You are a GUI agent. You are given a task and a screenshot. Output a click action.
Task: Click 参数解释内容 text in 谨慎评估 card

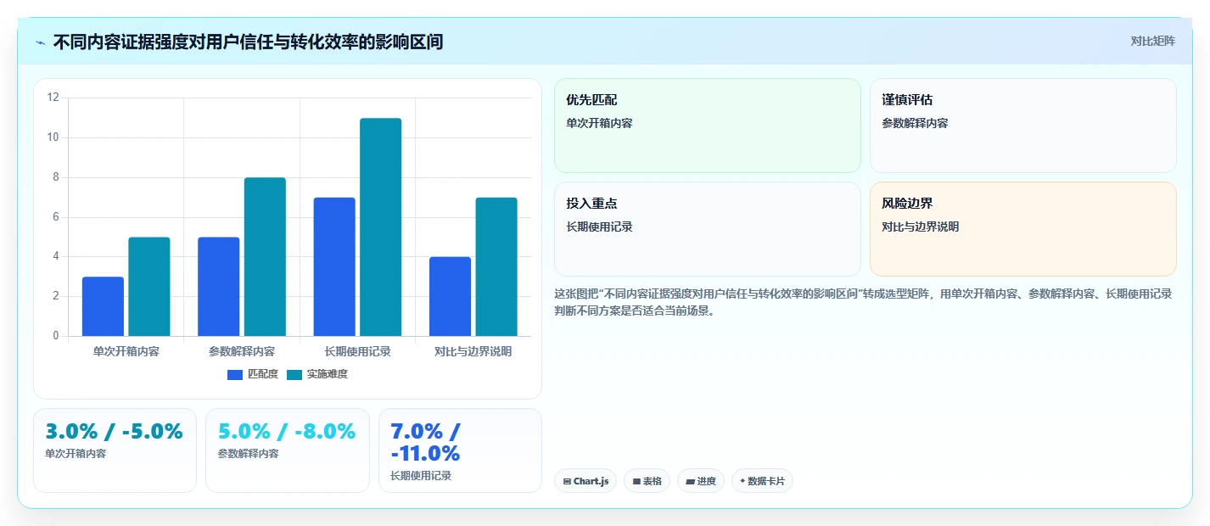tap(915, 123)
